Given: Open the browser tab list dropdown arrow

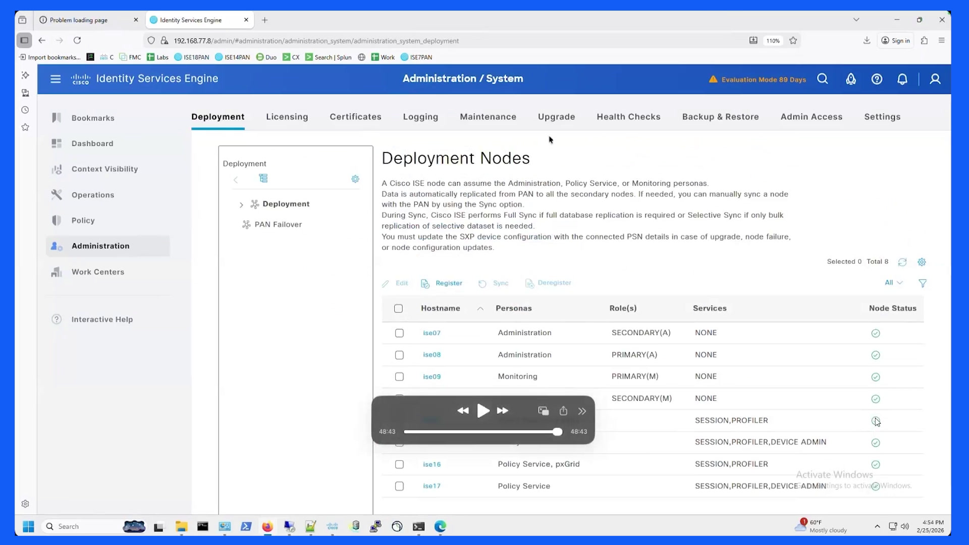Looking at the screenshot, I should coord(856,20).
